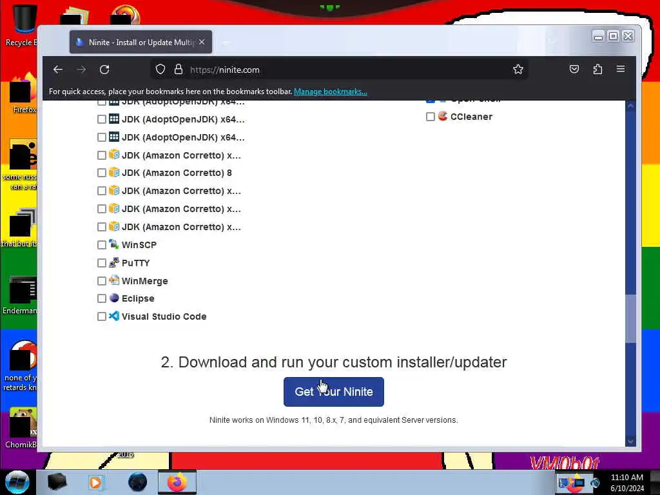
Task: Select the Ninite - Install or Update tab
Action: (141, 42)
